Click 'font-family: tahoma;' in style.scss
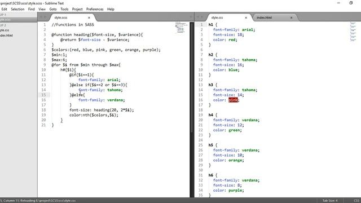Viewport: 361px width, 203px height. pyautogui.click(x=100, y=90)
